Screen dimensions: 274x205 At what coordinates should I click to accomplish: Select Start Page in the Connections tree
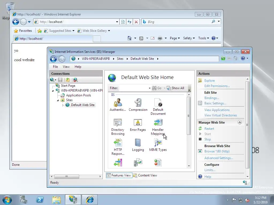click(68, 86)
